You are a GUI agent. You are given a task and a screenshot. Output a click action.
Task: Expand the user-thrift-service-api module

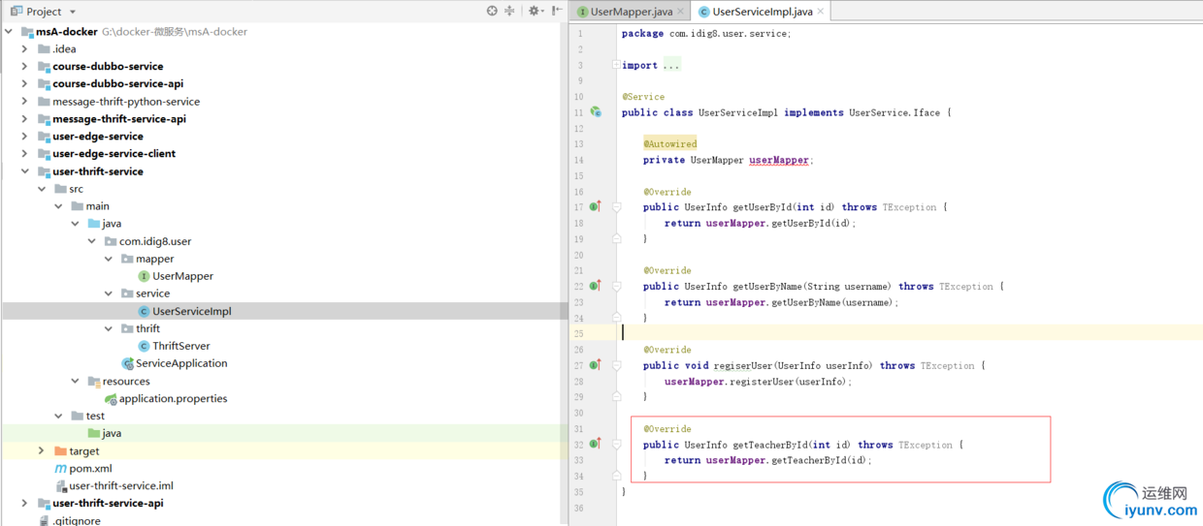(x=25, y=504)
